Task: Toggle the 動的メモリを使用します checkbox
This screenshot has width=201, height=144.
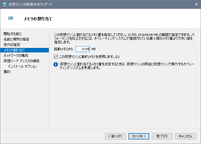Action: click(56, 56)
